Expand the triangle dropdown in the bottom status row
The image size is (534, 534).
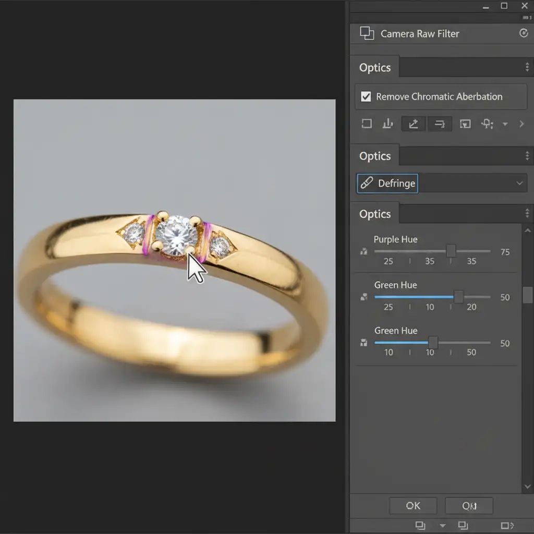(x=443, y=525)
